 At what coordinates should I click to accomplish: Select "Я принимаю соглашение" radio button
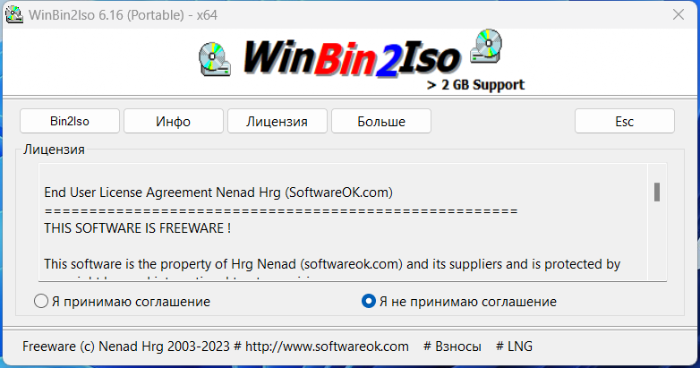pyautogui.click(x=41, y=302)
